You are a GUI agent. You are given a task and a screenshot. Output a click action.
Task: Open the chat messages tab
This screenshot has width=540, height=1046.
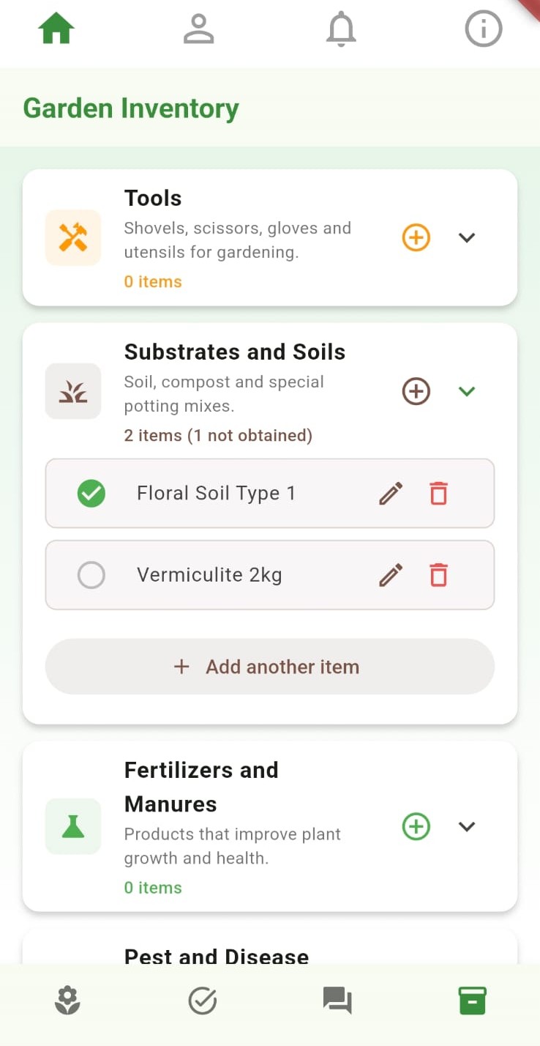(337, 1001)
